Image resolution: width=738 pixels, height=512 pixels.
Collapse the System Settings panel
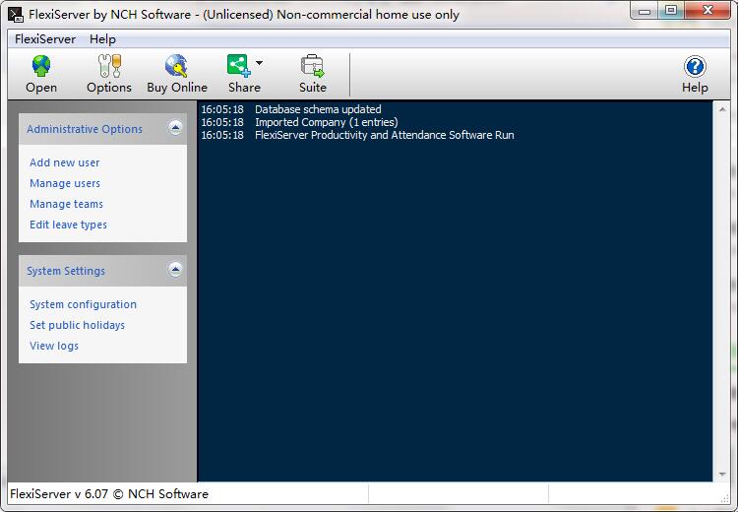(175, 270)
